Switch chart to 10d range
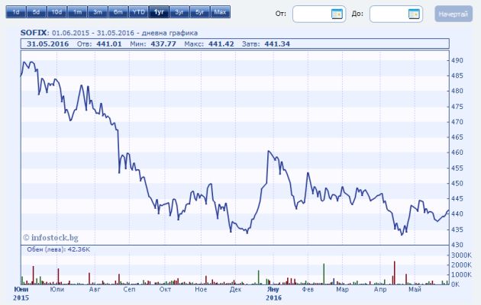481x305 pixels. pyautogui.click(x=56, y=12)
